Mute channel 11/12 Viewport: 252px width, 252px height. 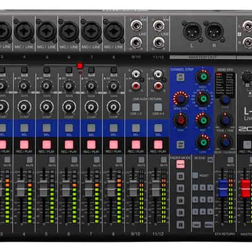164,160
